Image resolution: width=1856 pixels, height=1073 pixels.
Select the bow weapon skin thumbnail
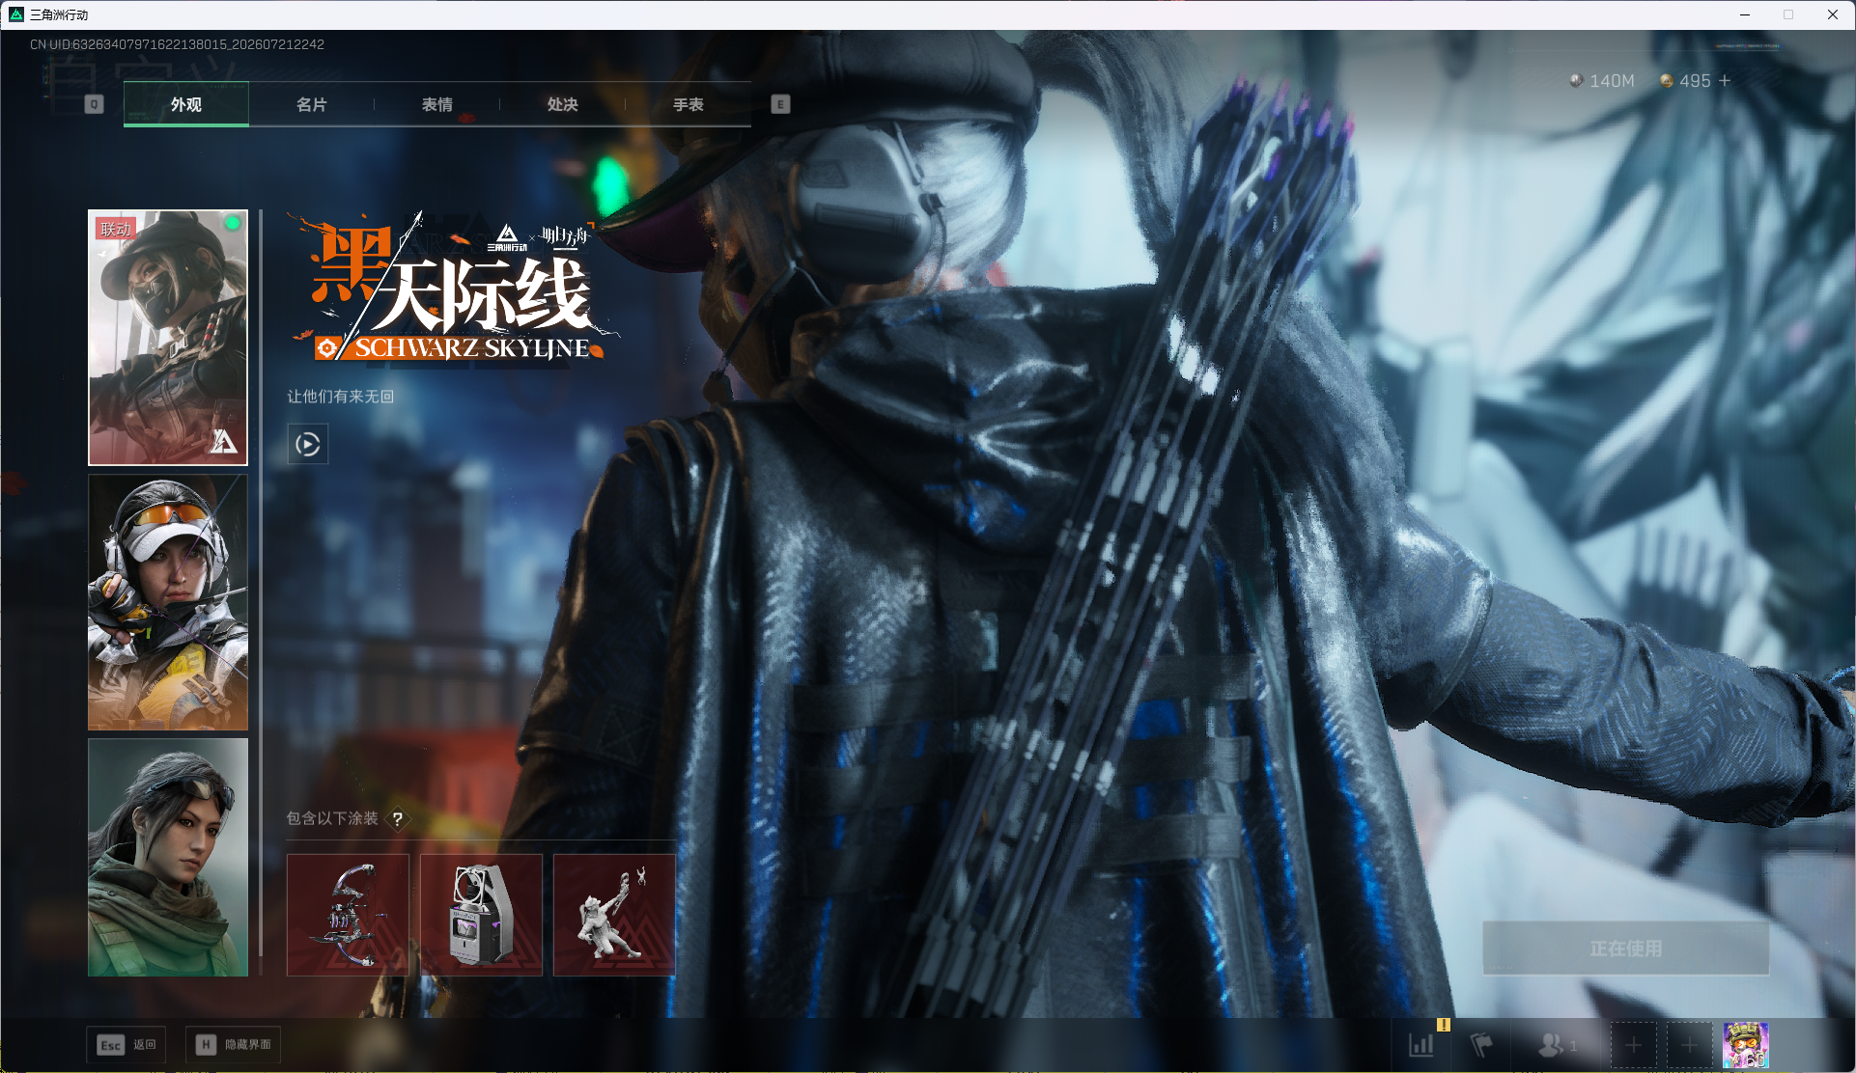tap(348, 915)
